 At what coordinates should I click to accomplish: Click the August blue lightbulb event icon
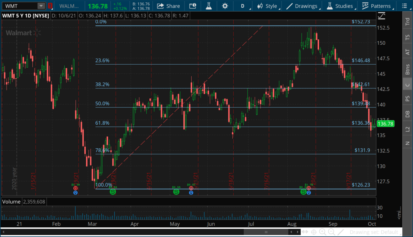309,193
